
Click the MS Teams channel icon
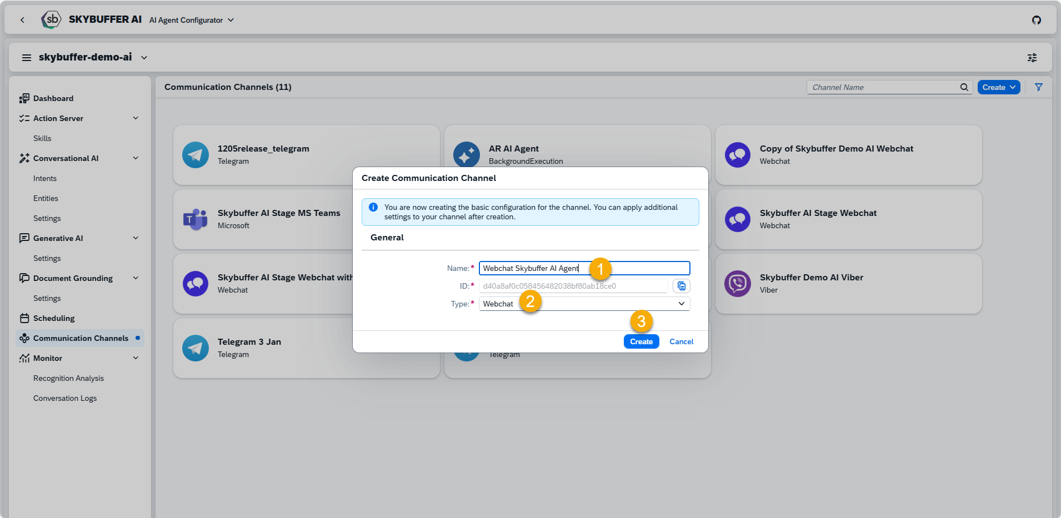click(x=196, y=219)
